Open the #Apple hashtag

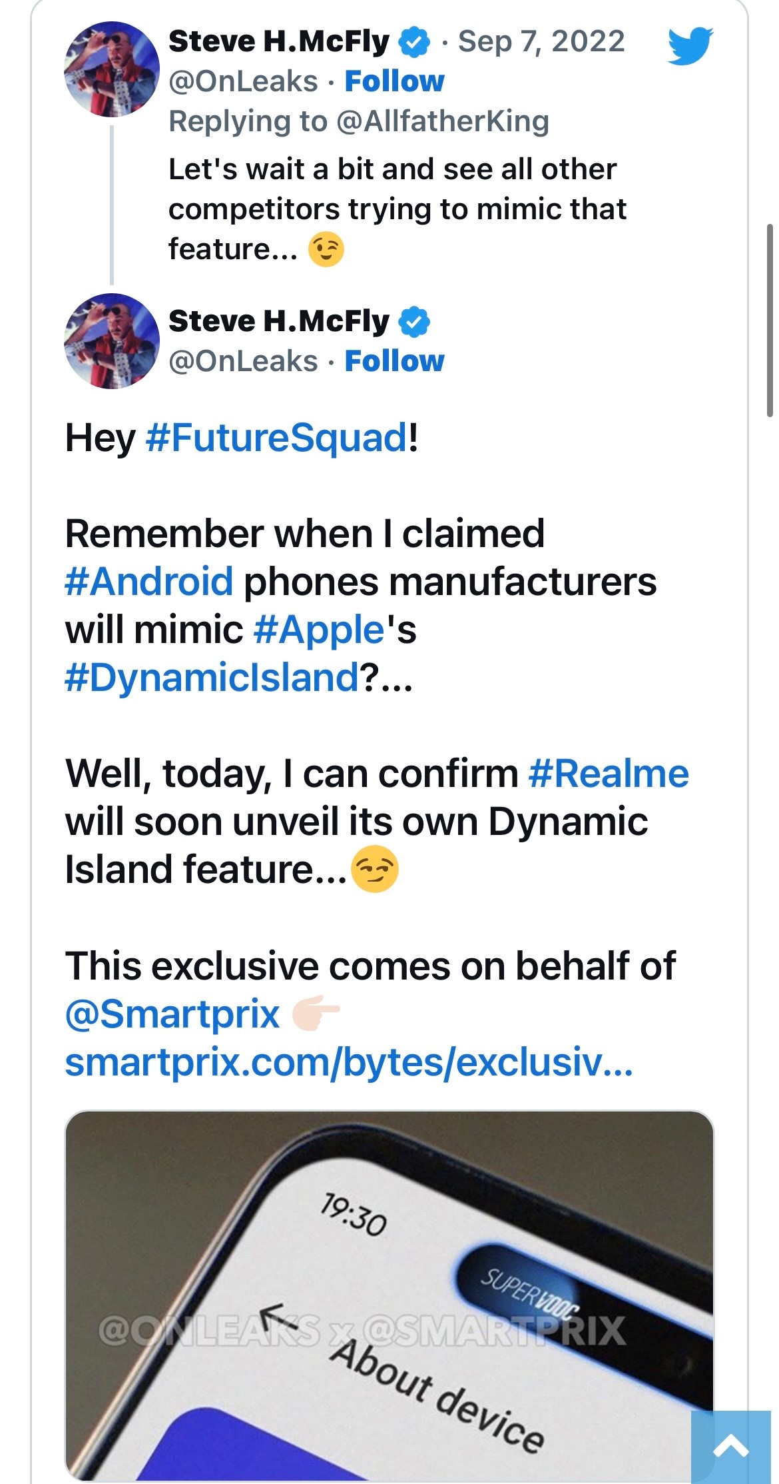coord(320,630)
